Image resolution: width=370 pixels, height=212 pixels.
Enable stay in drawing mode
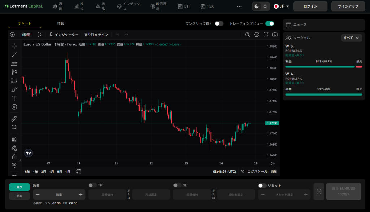[14, 148]
